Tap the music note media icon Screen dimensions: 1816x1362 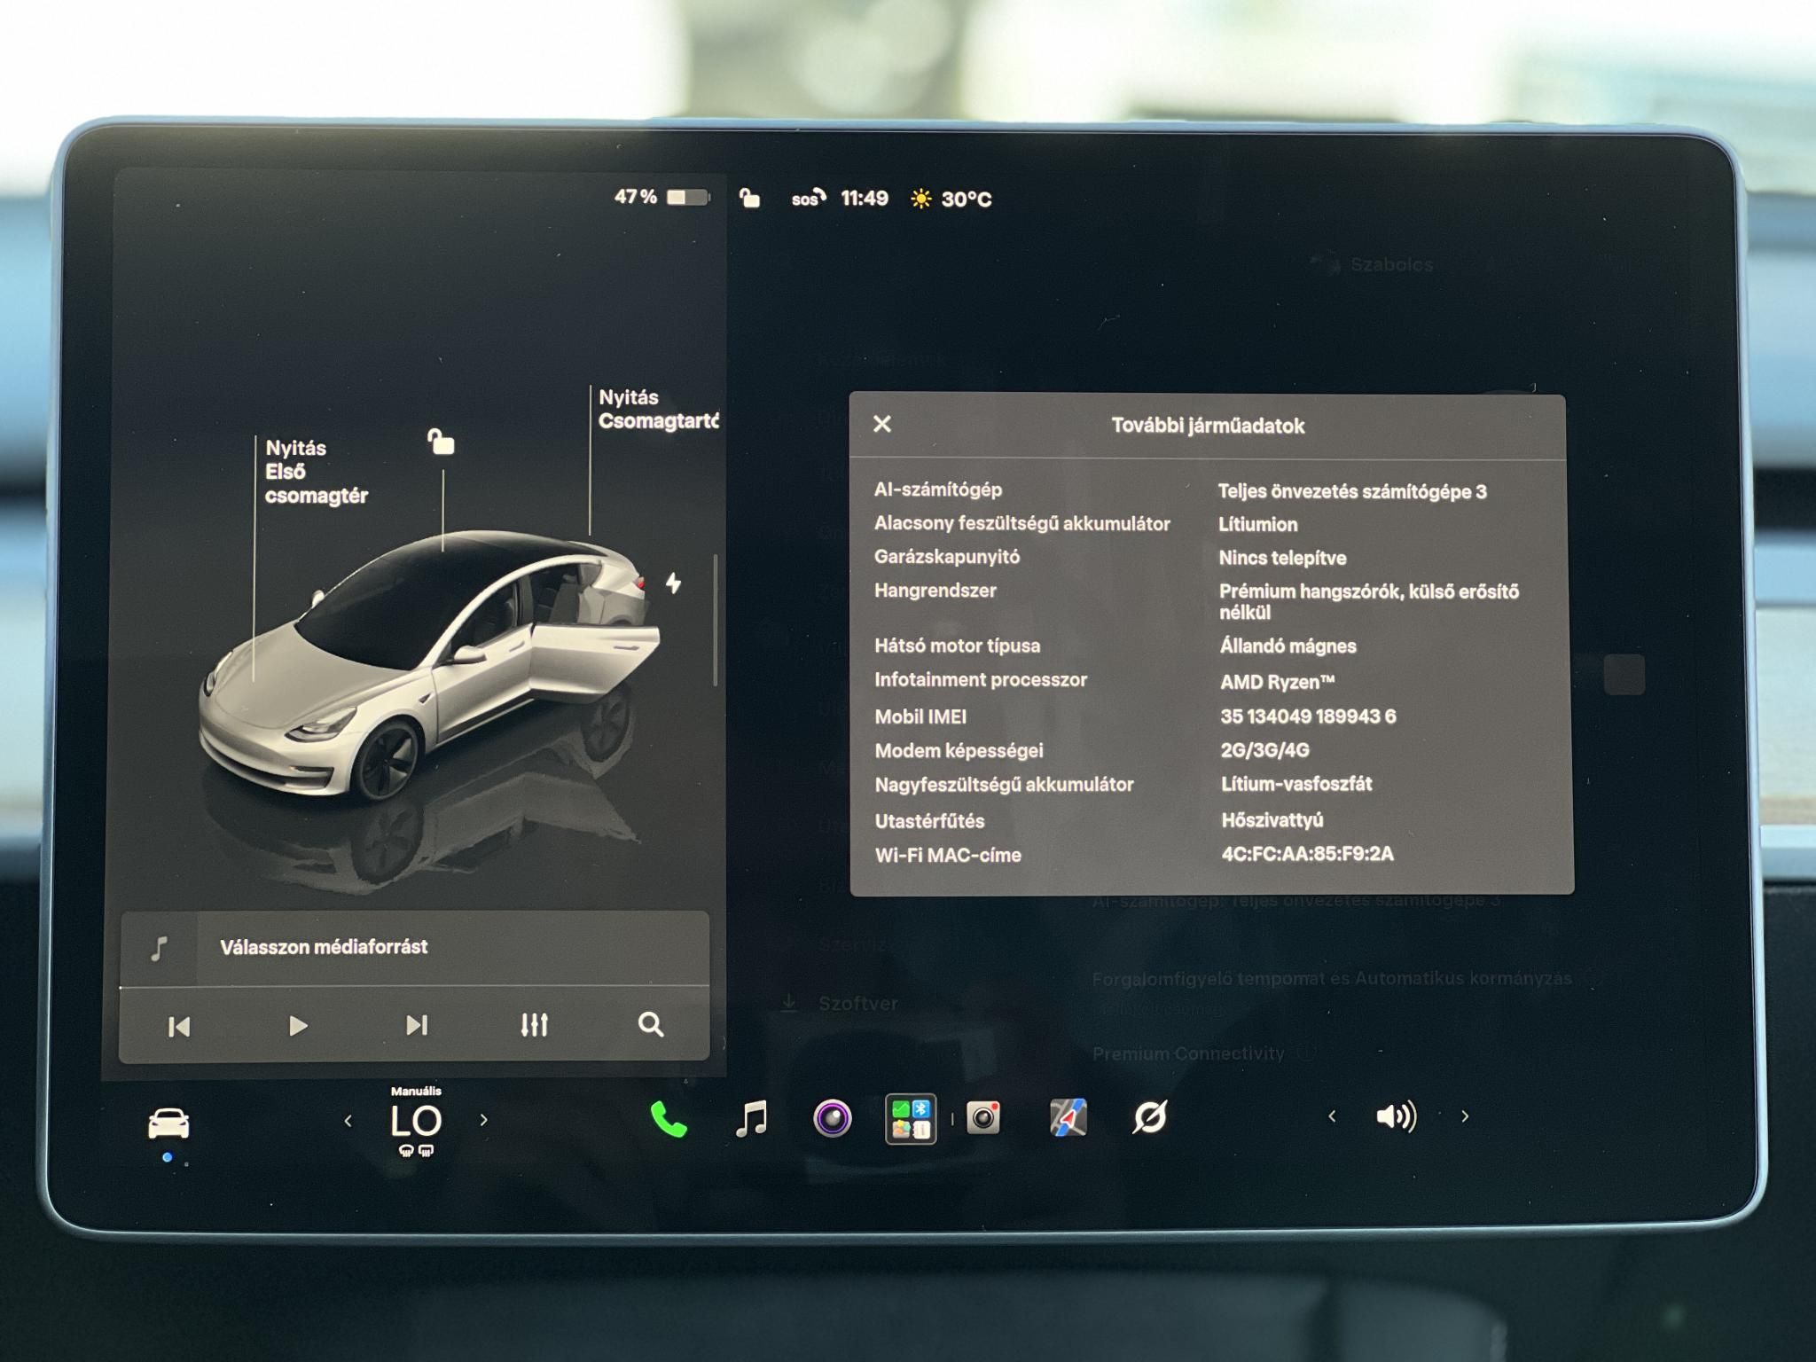[x=160, y=949]
